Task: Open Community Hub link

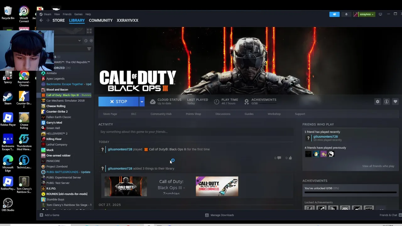Action: (x=161, y=114)
